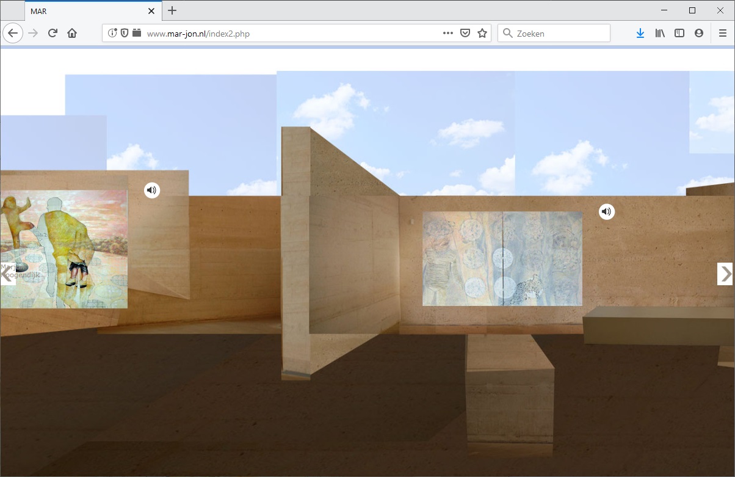This screenshot has width=735, height=477.
Task: Reload the current page
Action: tap(52, 34)
